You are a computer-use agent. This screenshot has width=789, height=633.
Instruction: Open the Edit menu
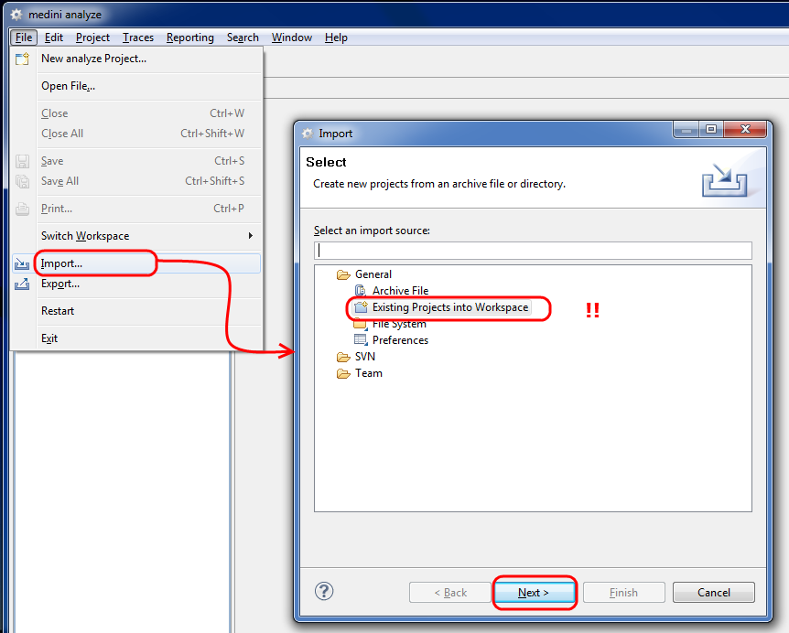click(54, 38)
